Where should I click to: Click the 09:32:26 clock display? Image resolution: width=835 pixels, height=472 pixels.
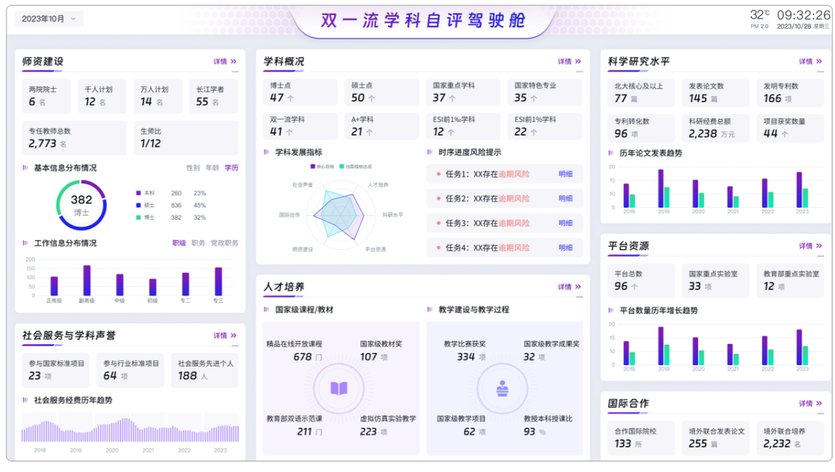coord(803,15)
